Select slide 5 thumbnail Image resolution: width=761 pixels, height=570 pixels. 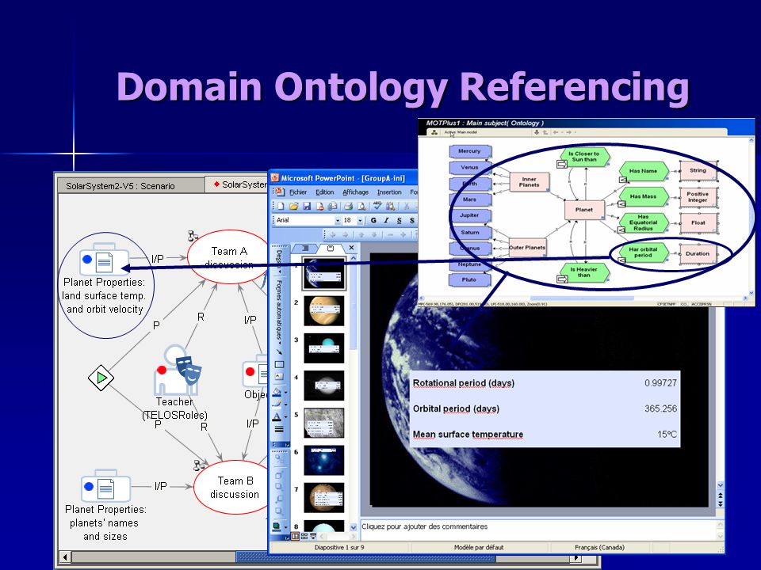tap(323, 423)
